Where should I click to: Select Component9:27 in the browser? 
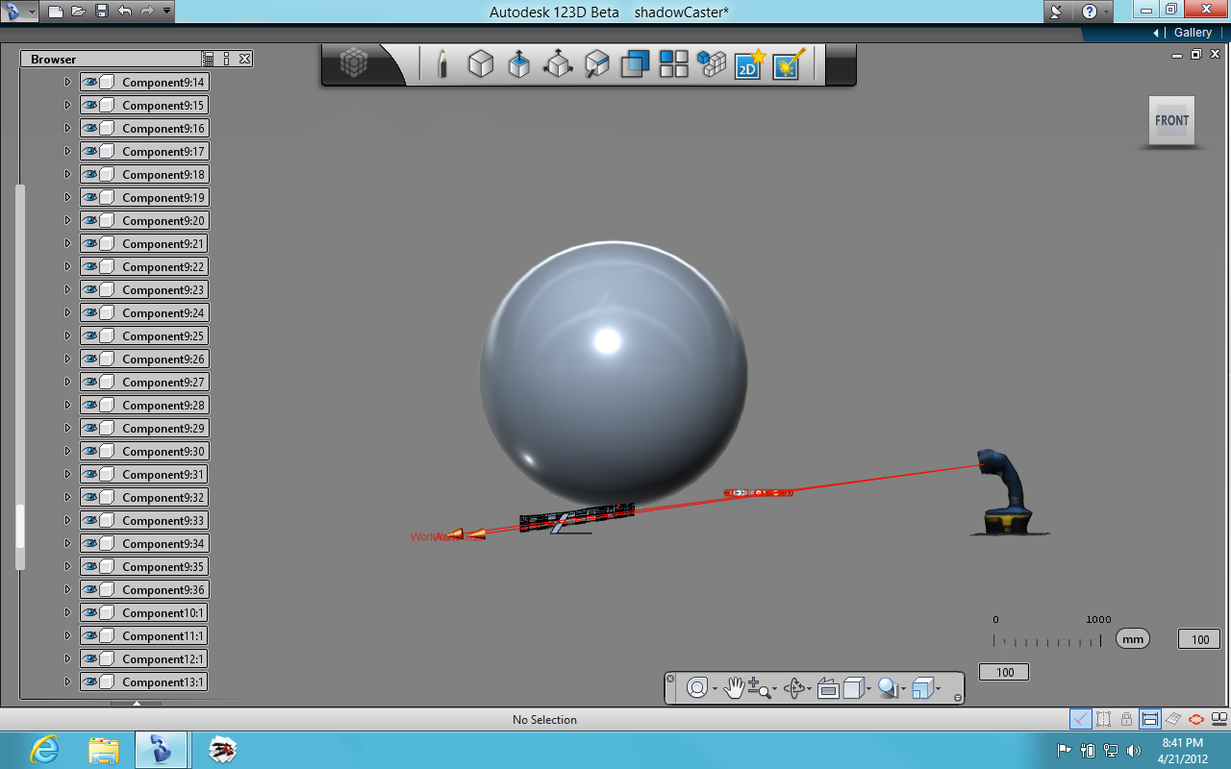[x=144, y=383]
